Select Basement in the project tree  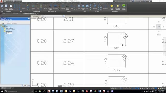tap(10, 30)
